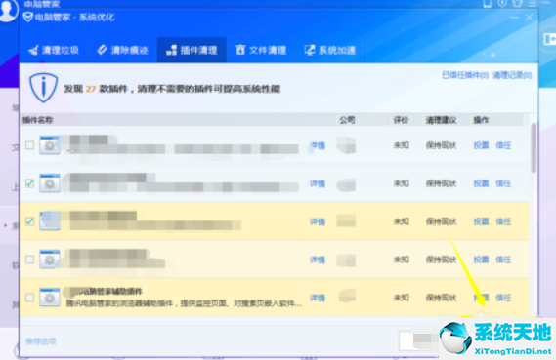Check the fourth plugin row's checkbox
The width and height of the screenshot is (556, 360).
point(29,260)
